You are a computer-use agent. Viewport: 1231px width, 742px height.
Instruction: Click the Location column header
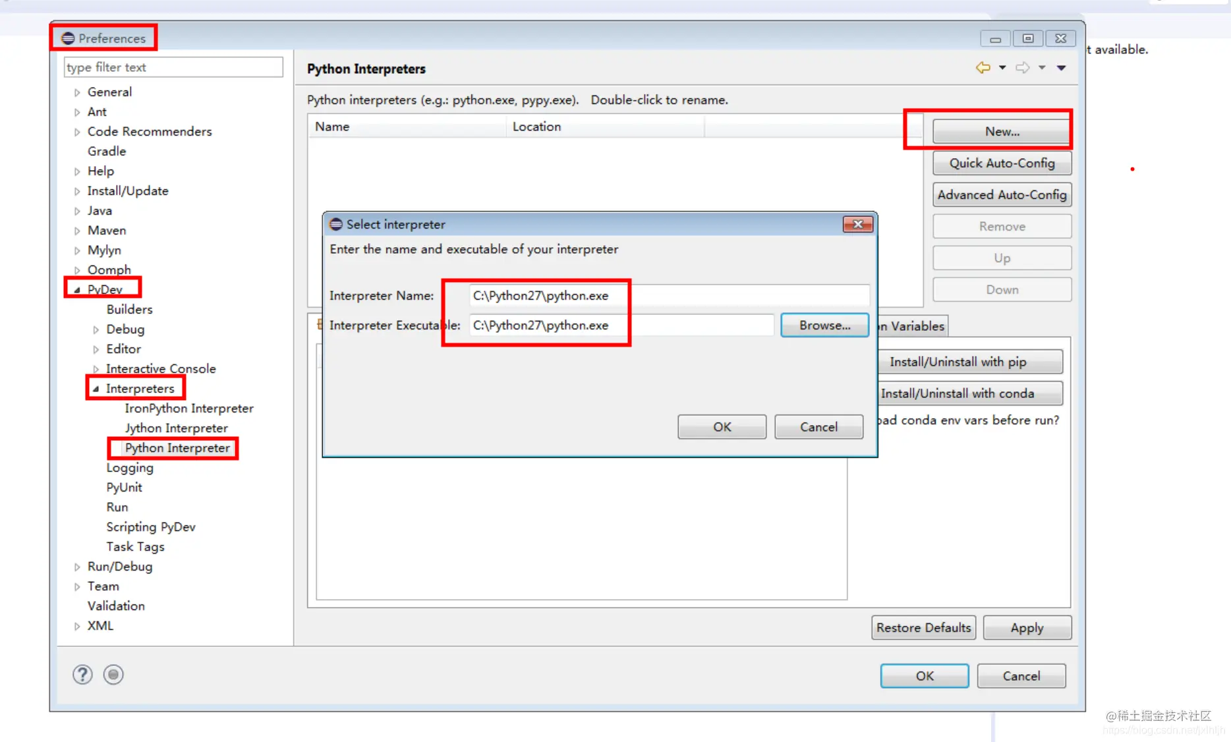[x=605, y=127]
